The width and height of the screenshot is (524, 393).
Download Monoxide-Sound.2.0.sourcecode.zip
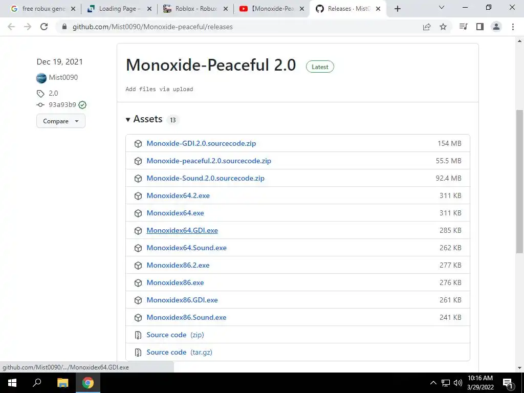[x=206, y=178]
